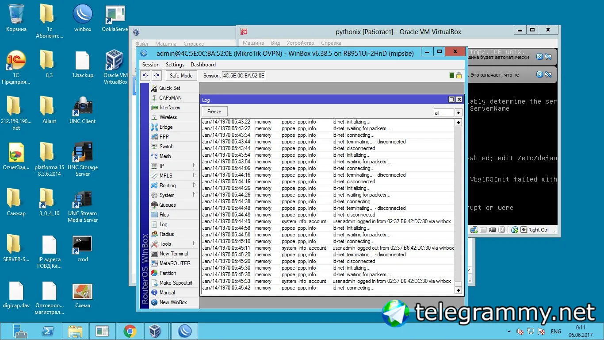This screenshot has width=604, height=340.
Task: Open File Explorer from the taskbar
Action: [75, 331]
